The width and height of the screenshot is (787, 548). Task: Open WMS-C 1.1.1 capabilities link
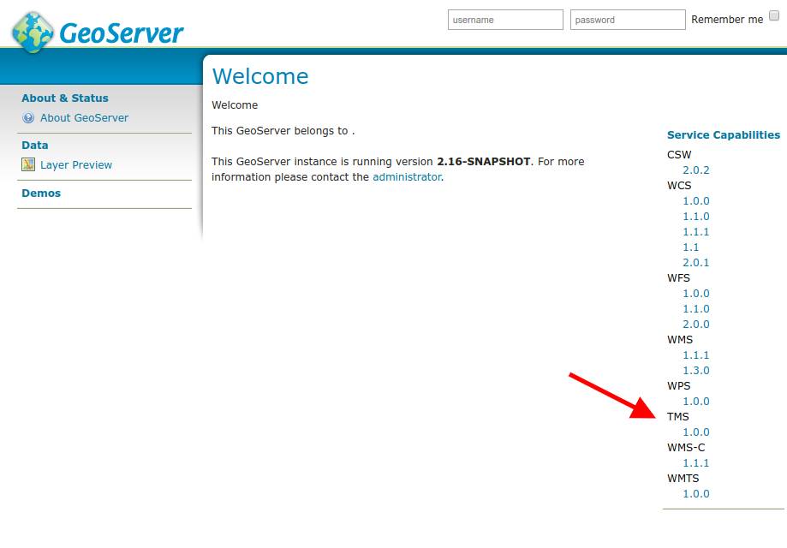point(695,463)
